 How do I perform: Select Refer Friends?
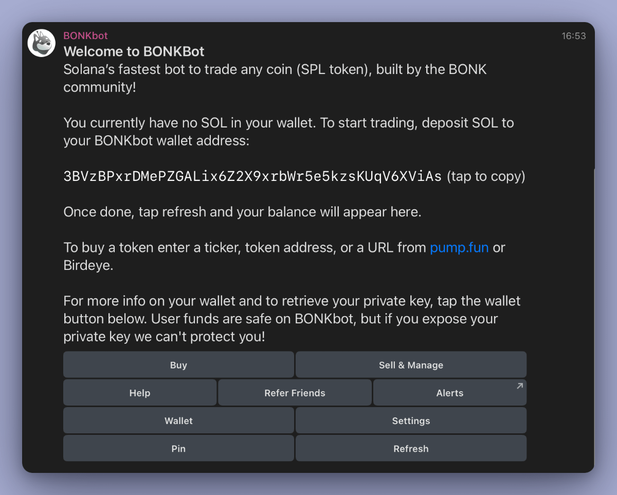[x=295, y=393]
